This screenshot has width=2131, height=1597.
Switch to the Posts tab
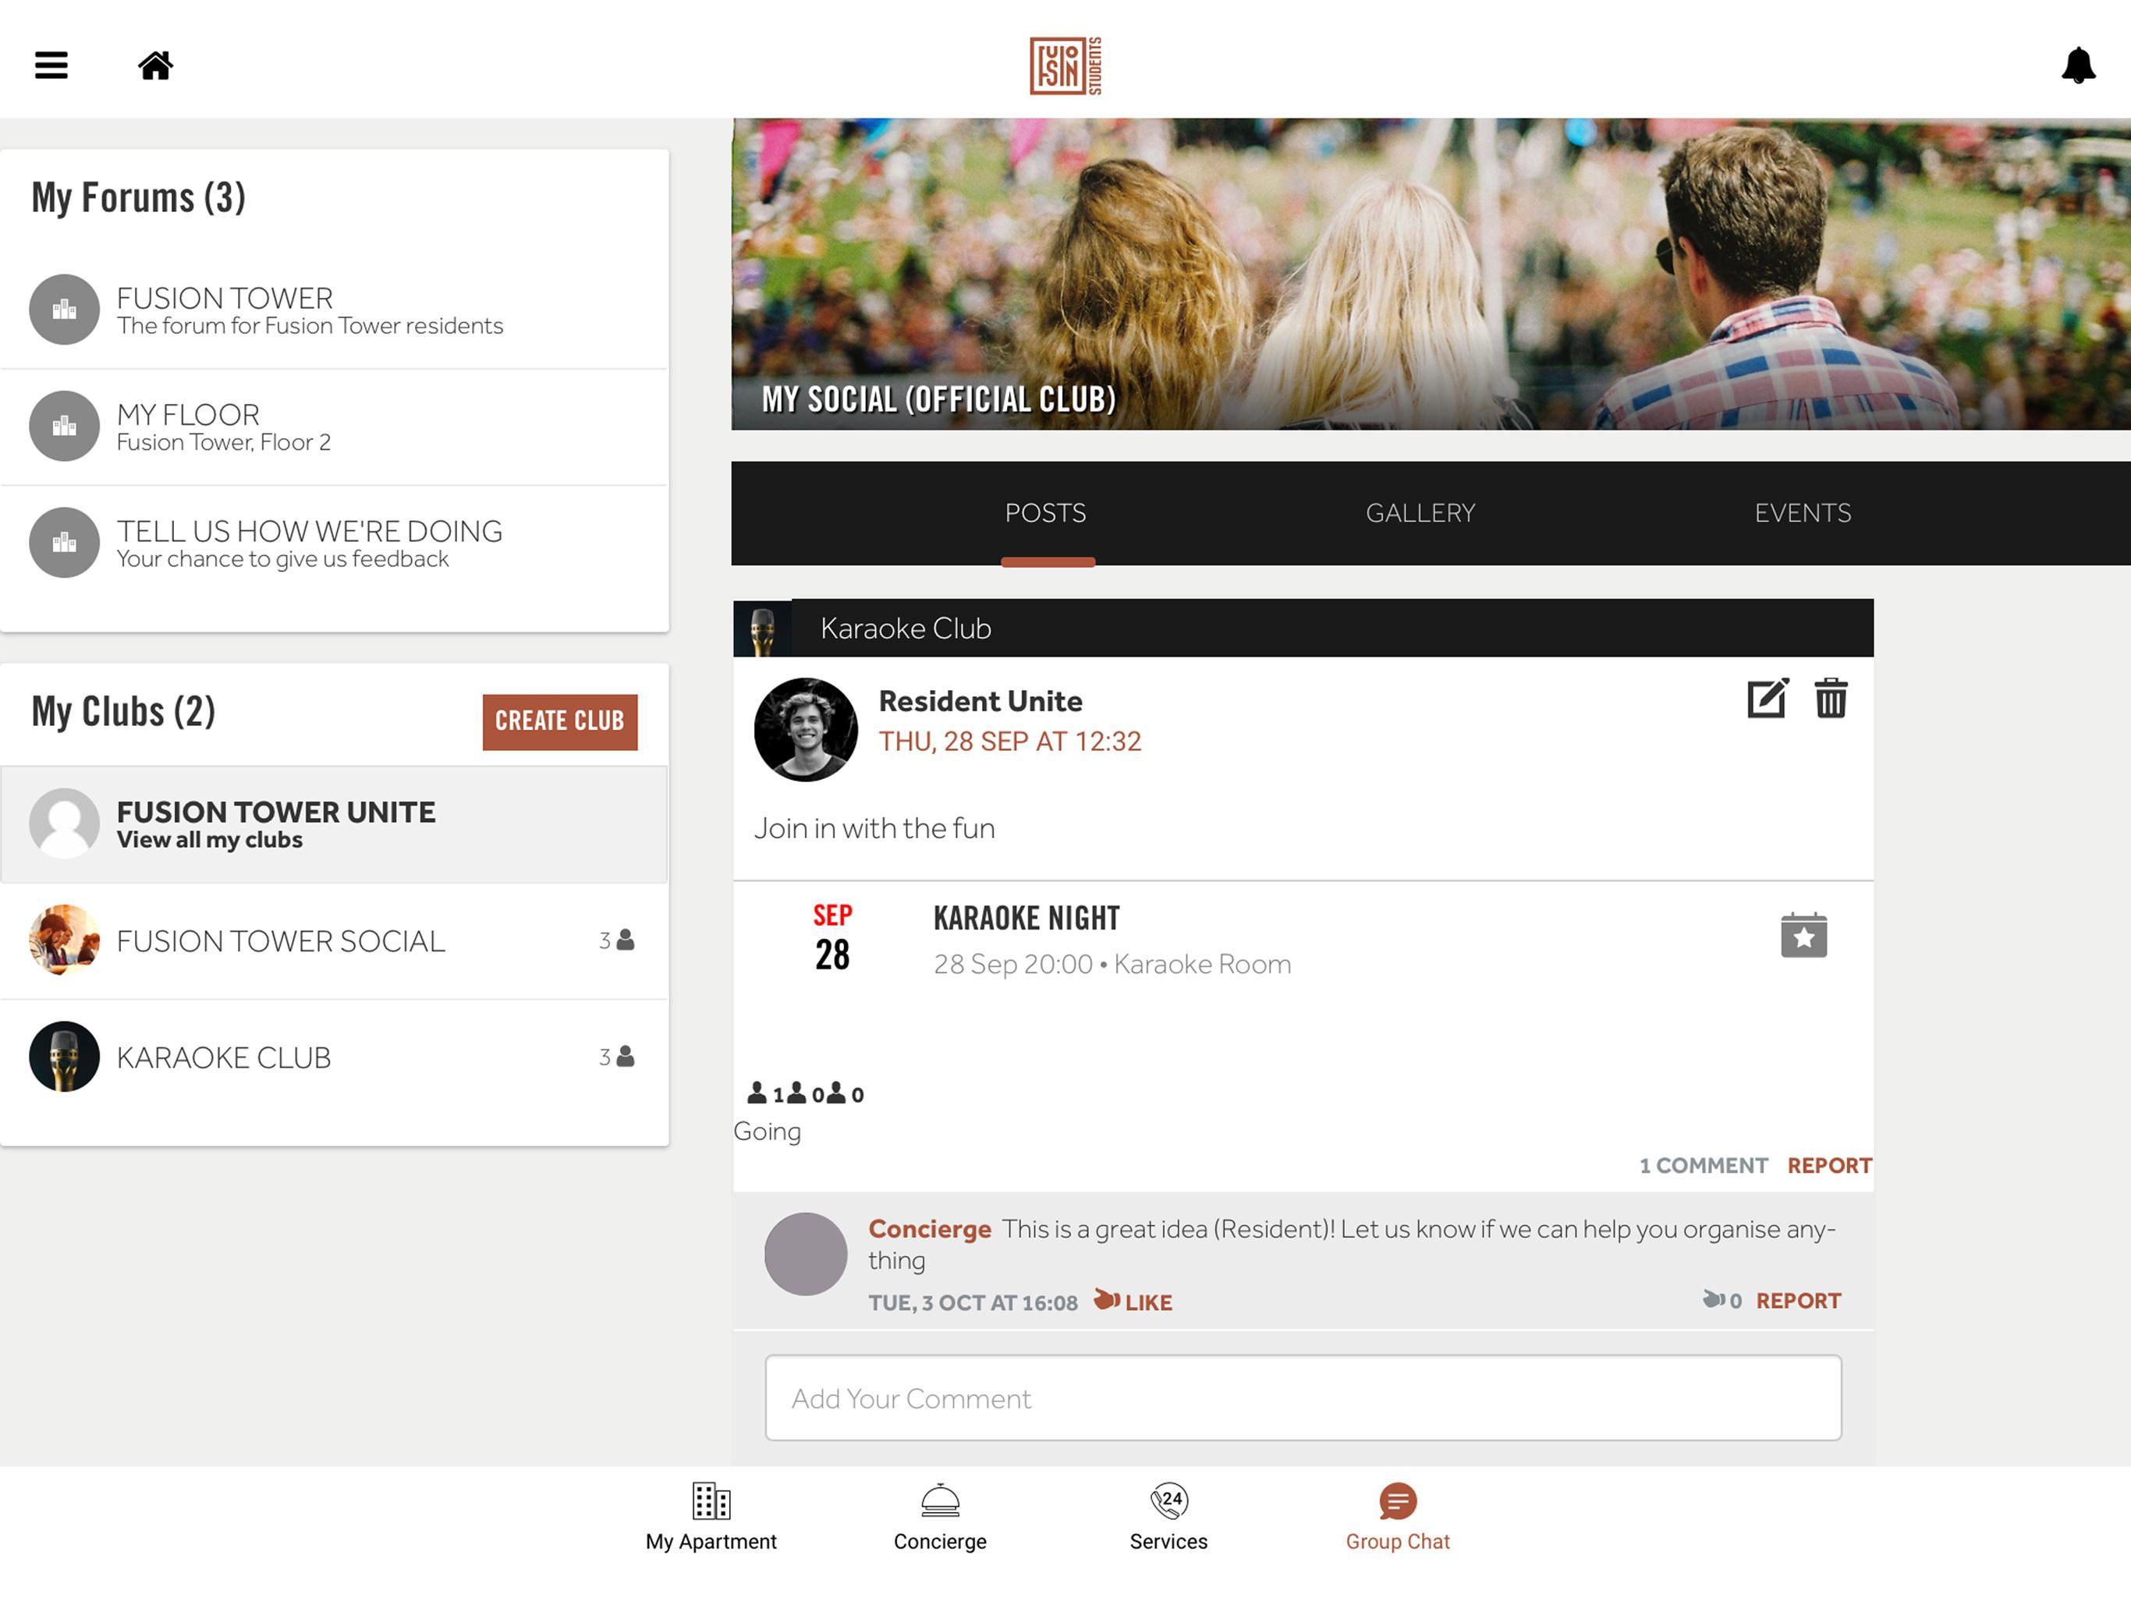(x=1045, y=512)
